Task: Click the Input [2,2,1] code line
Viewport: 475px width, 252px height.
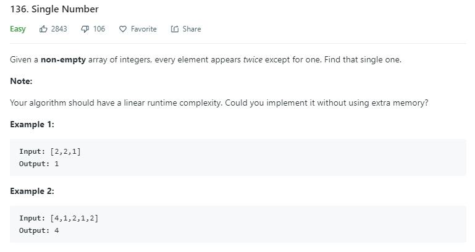Action: [50, 151]
